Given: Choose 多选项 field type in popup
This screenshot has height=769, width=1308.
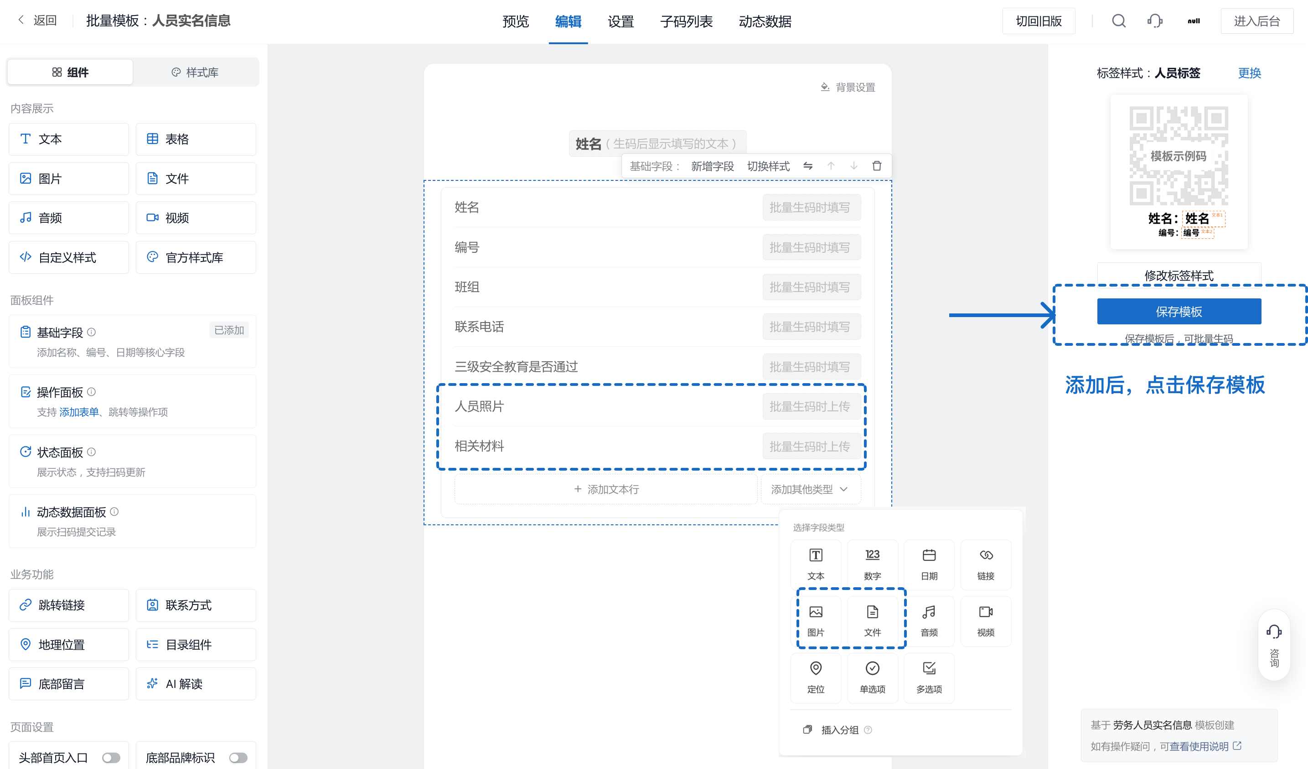Looking at the screenshot, I should 929,677.
